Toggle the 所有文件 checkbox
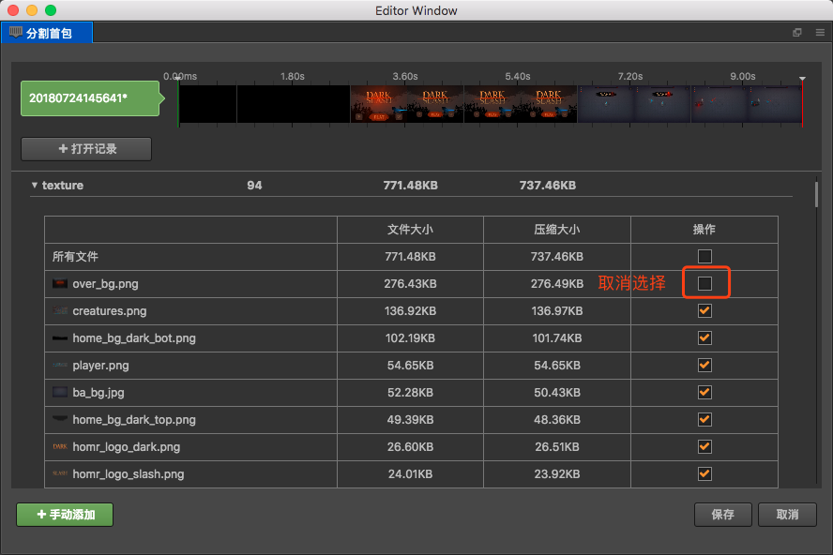Image resolution: width=833 pixels, height=555 pixels. [x=704, y=257]
